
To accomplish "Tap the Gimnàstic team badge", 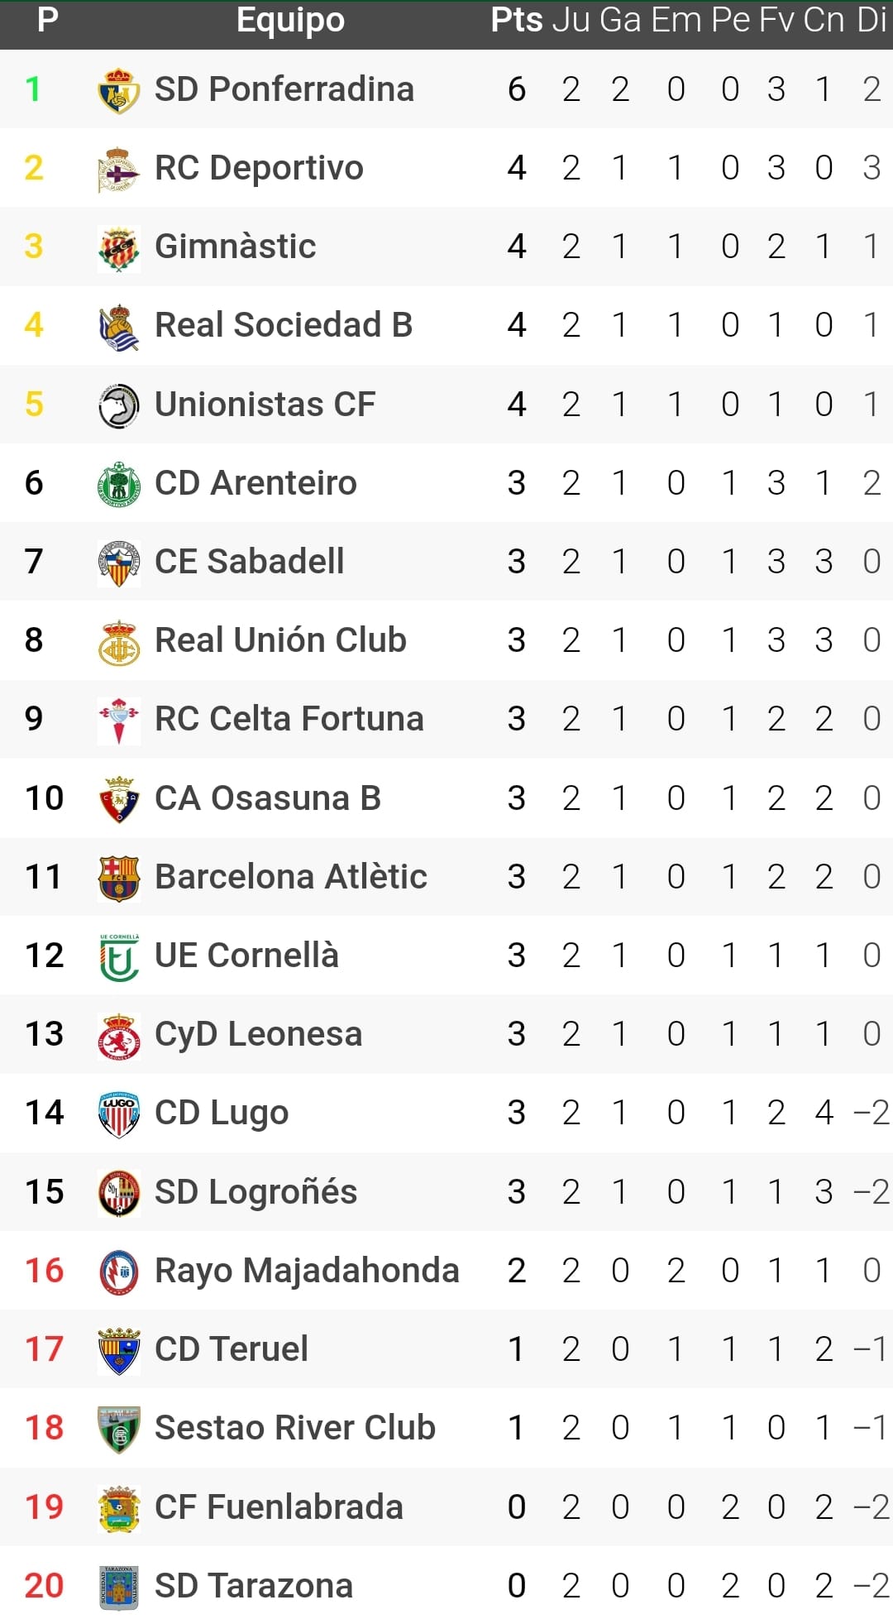I will (x=118, y=247).
